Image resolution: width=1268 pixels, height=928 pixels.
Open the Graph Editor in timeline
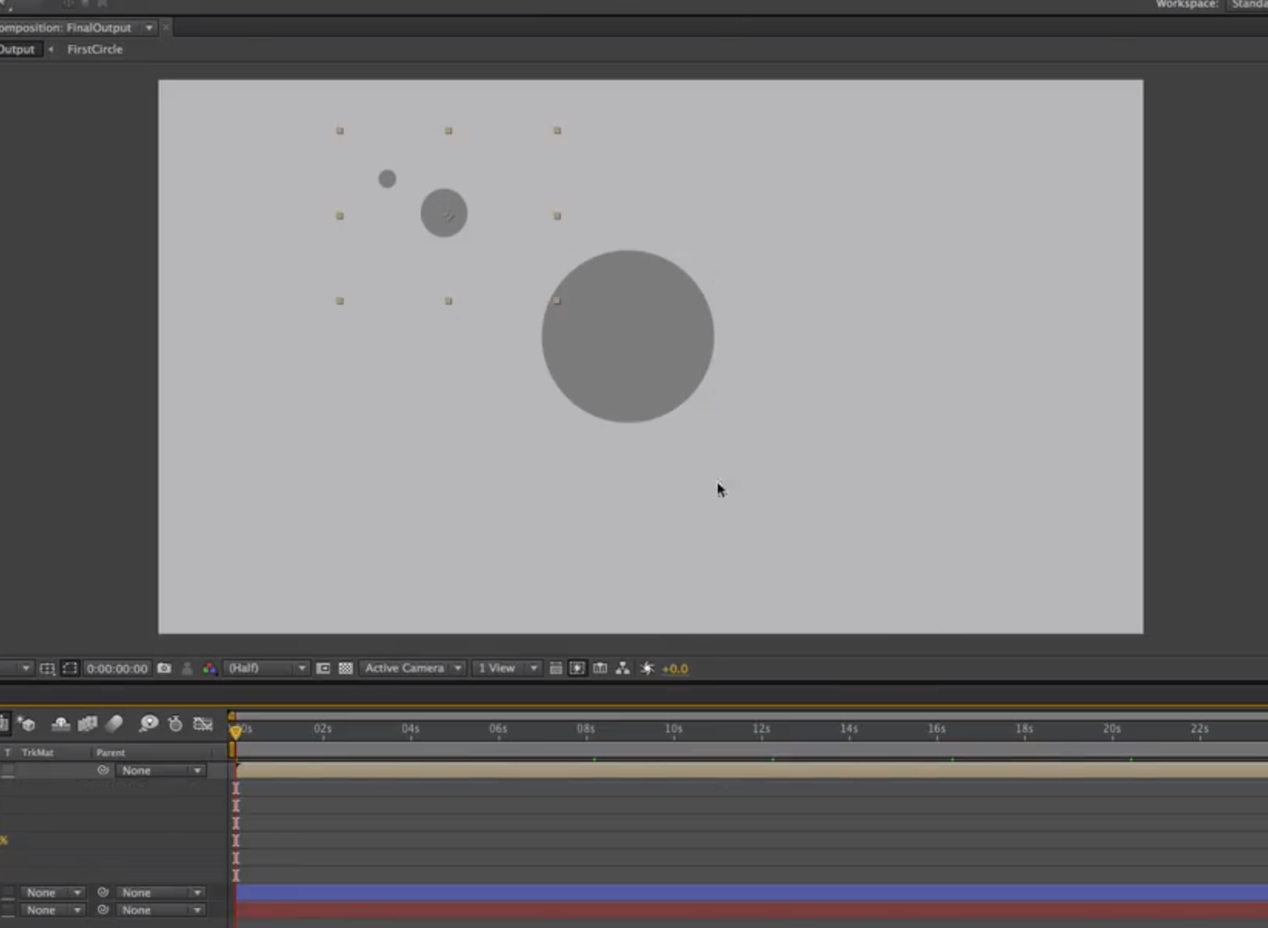tap(203, 723)
